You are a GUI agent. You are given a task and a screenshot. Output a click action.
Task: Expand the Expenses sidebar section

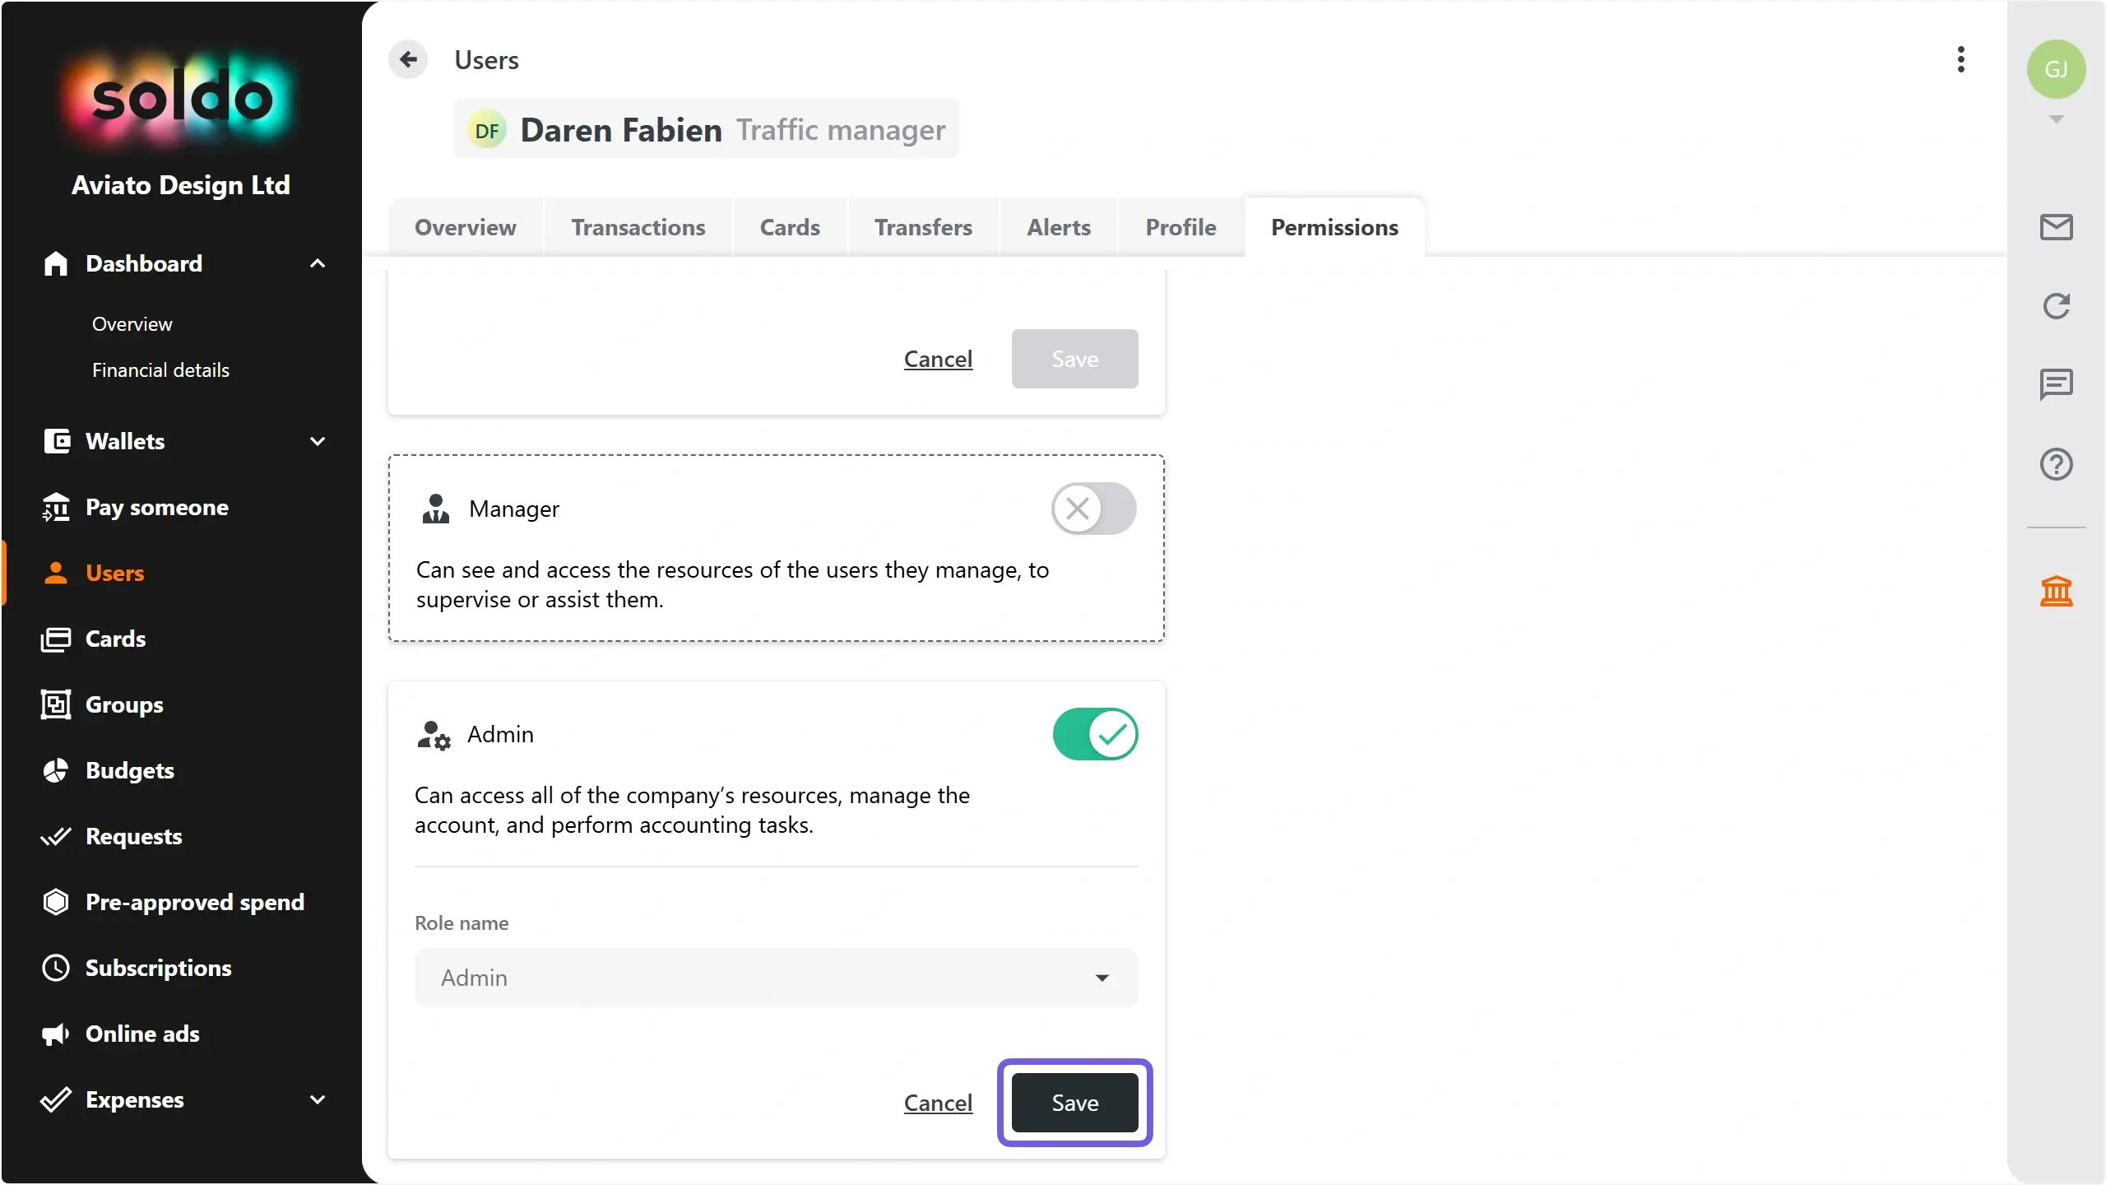(x=318, y=1099)
